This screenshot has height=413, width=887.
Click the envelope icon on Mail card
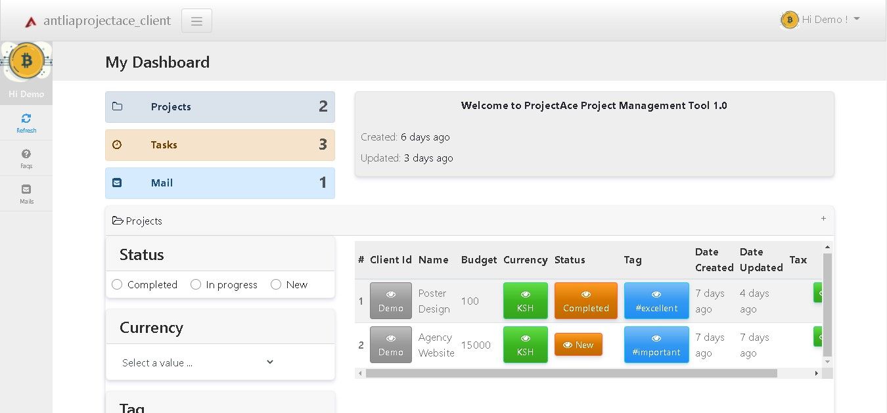tap(117, 183)
